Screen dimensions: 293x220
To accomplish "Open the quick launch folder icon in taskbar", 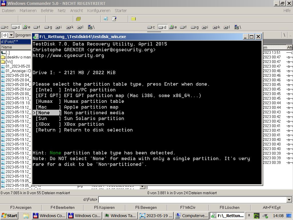I will (26, 216).
